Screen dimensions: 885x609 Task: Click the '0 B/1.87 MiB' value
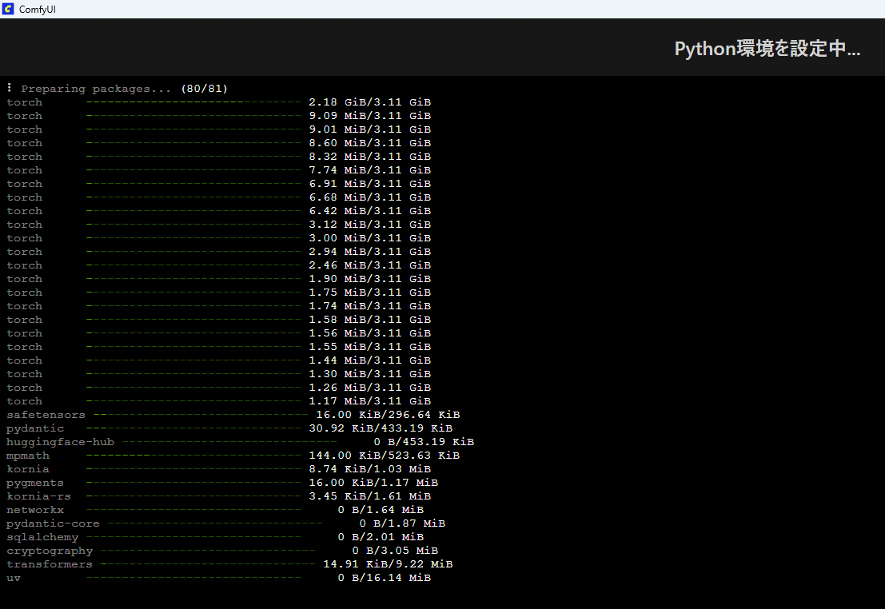coord(402,523)
